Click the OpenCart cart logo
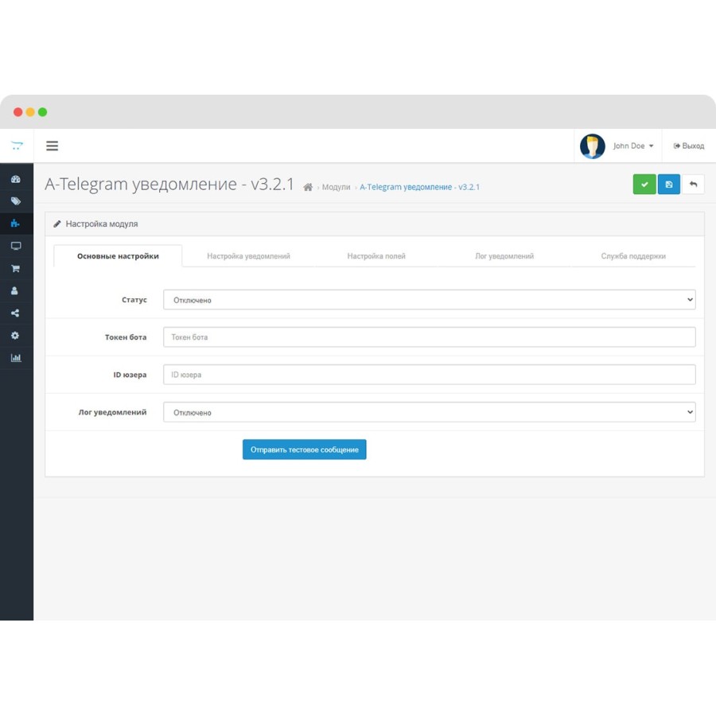The image size is (716, 716). [17, 146]
